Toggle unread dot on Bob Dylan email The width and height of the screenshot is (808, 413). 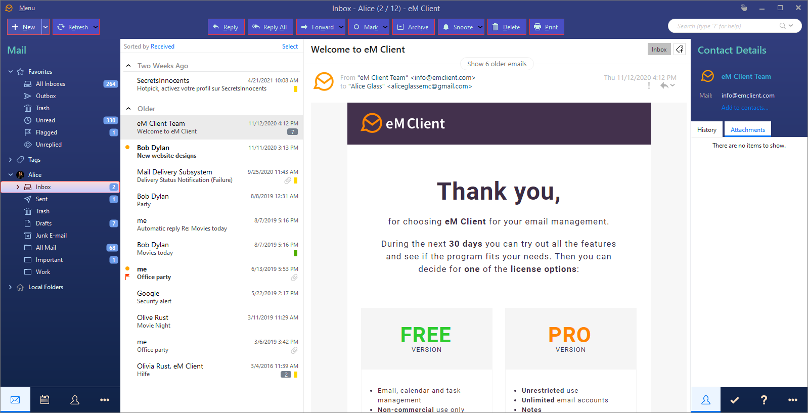coord(127,148)
